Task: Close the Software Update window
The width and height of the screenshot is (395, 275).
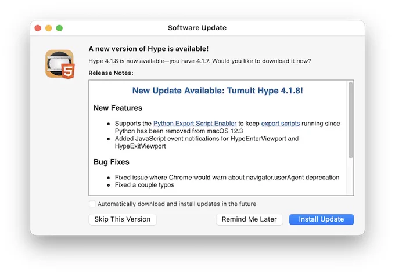Action: coord(38,28)
